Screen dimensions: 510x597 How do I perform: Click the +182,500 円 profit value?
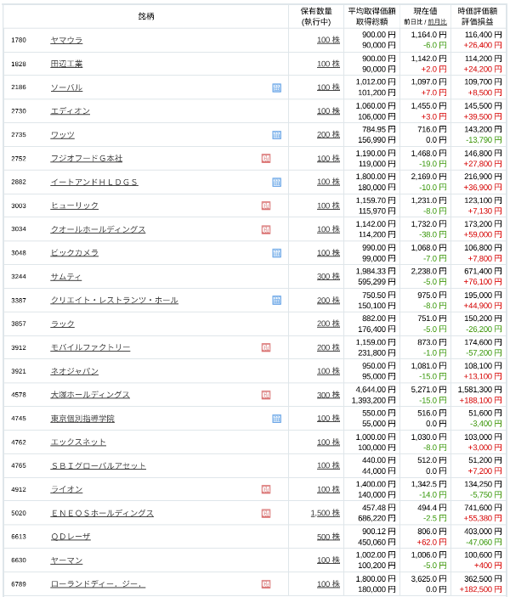480,589
